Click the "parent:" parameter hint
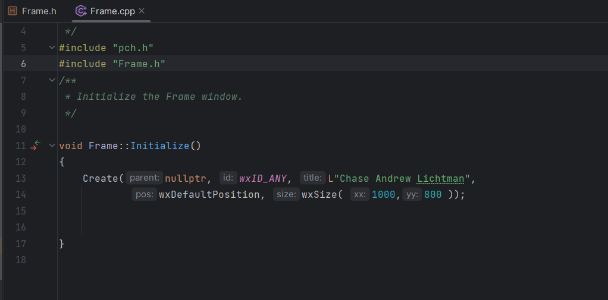Image resolution: width=608 pixels, height=300 pixels. [144, 178]
